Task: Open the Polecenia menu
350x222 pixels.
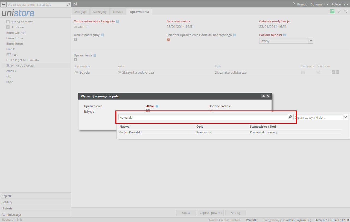Action: tap(340, 4)
